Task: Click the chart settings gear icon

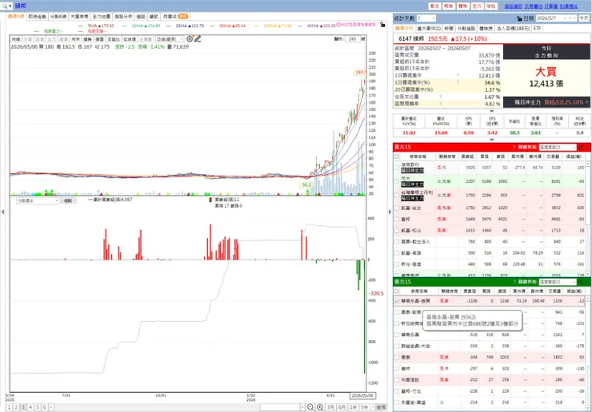Action: click(190, 39)
